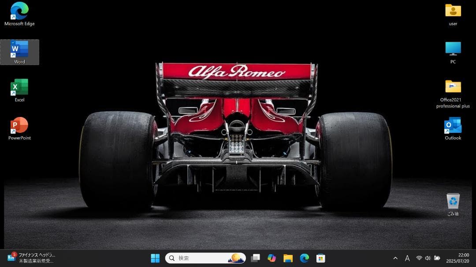The width and height of the screenshot is (476, 267).
Task: Open File Explorer from taskbar
Action: 288,258
